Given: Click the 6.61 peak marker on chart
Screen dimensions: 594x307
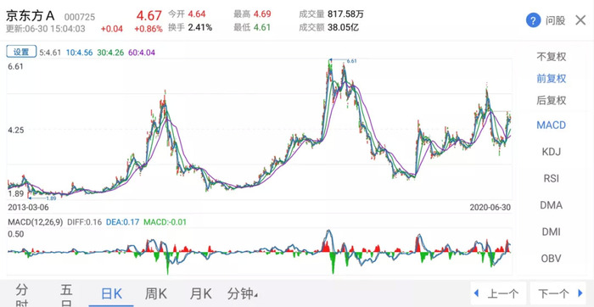Looking at the screenshot, I should (351, 61).
